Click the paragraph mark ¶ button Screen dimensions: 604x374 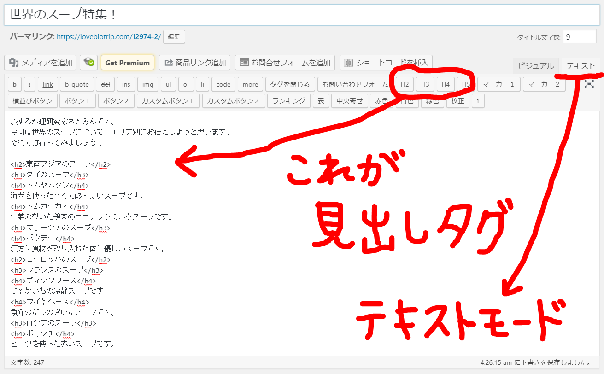click(x=478, y=101)
